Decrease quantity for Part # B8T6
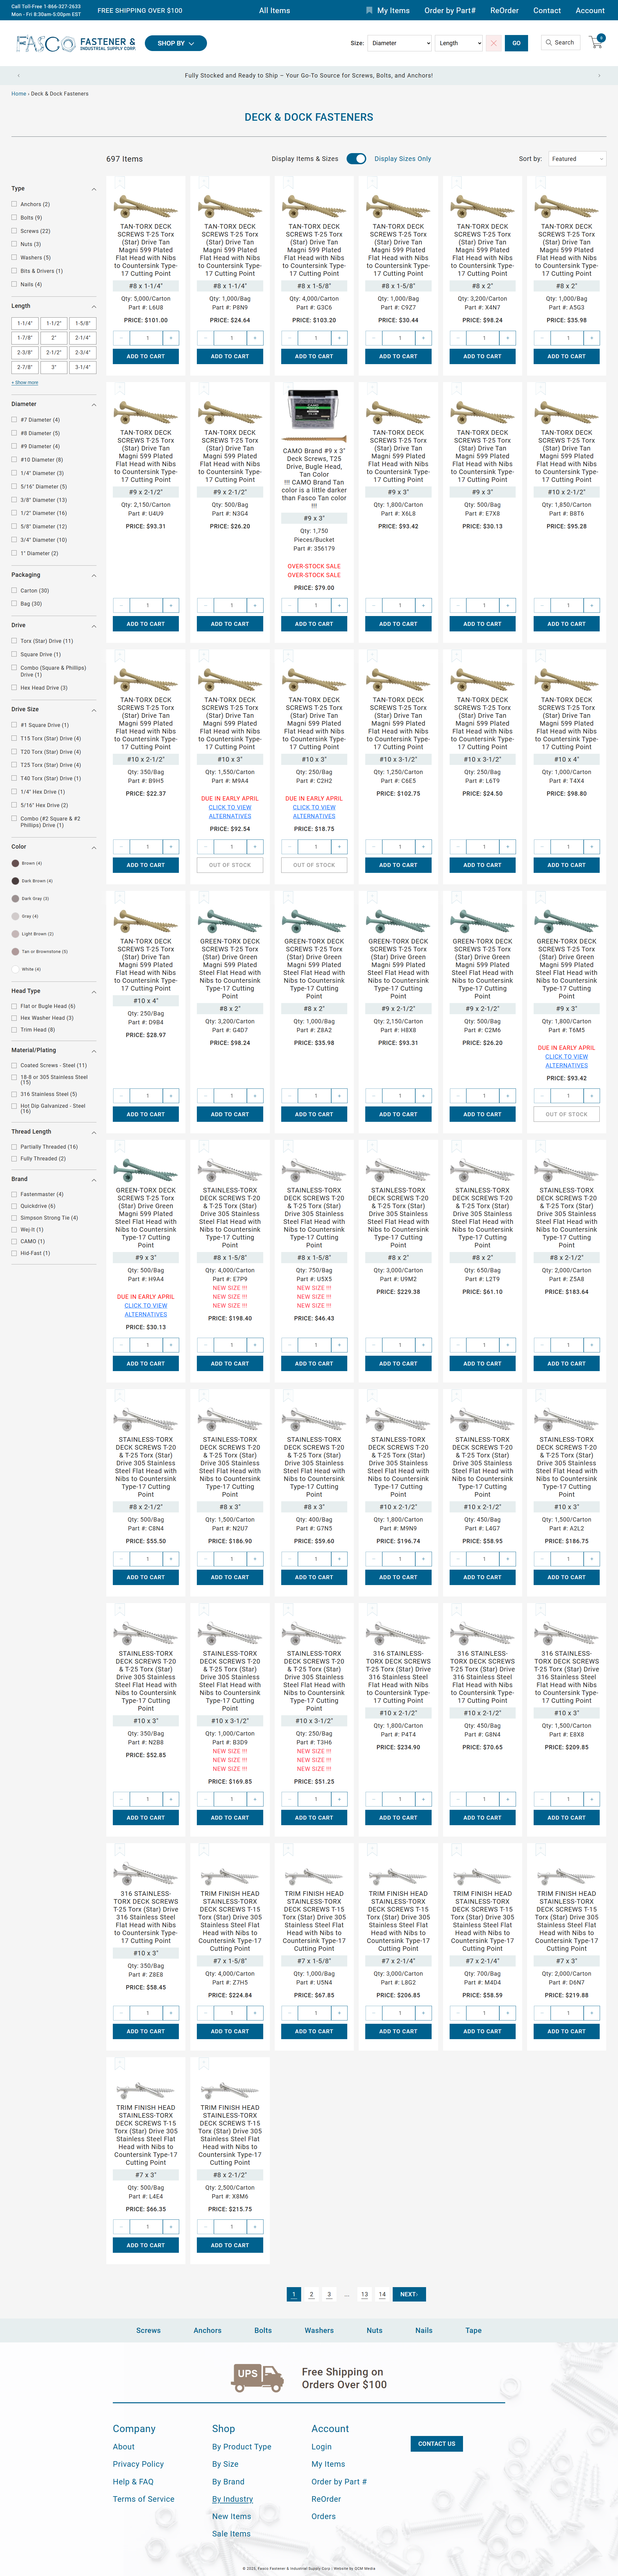The height and width of the screenshot is (2576, 618). tap(542, 605)
